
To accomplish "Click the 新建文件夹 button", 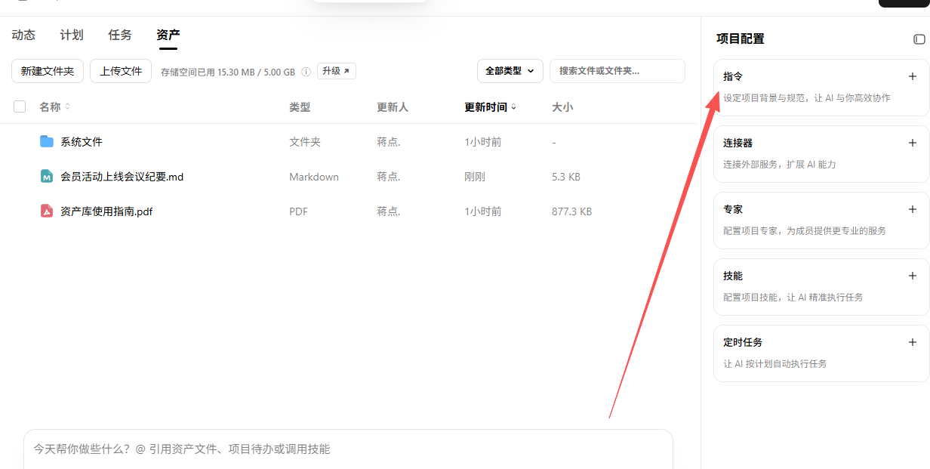I will [48, 71].
